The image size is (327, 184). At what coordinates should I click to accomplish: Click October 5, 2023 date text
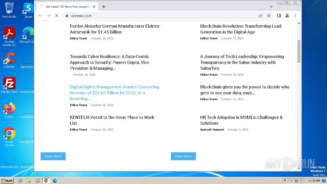pyautogui.click(x=238, y=130)
